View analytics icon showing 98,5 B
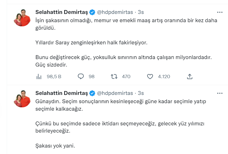This screenshot has width=228, height=154. click(39, 76)
